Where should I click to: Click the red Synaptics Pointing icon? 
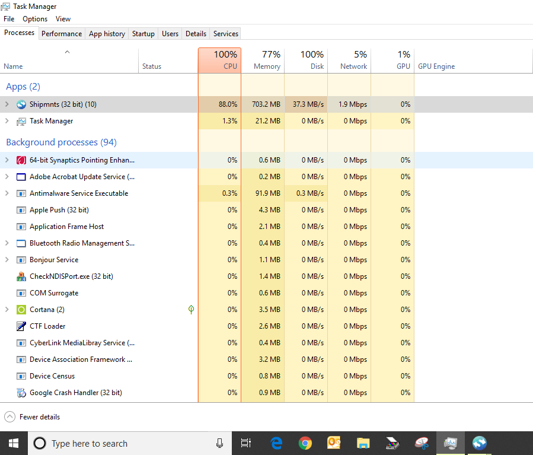tap(21, 160)
